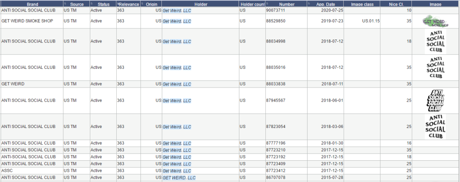460x182 pixels.
Task: Select the application date 2018-06-01
Action: tap(332, 100)
